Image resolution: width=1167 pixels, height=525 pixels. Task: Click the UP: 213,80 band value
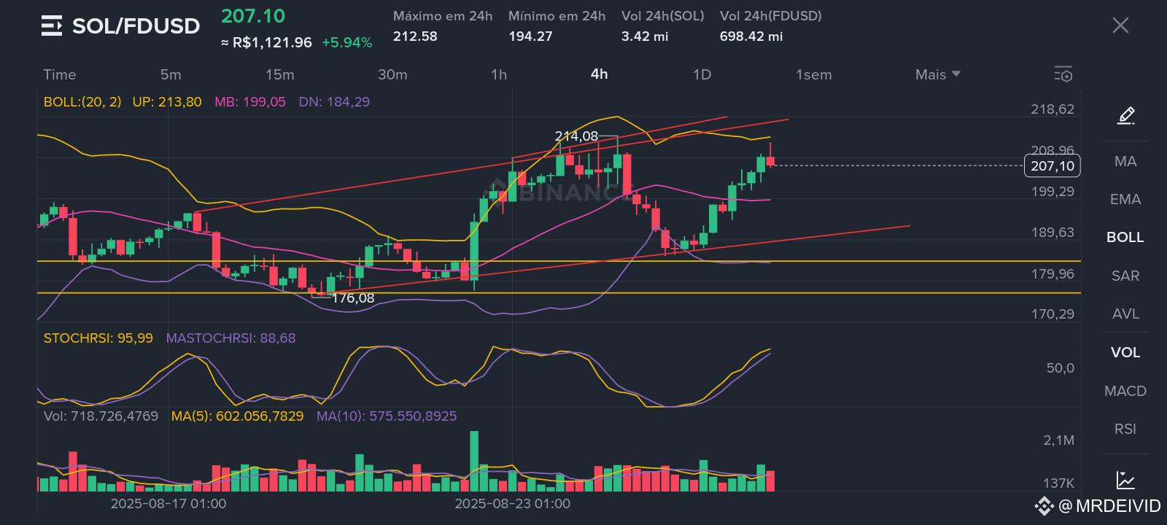pyautogui.click(x=167, y=102)
